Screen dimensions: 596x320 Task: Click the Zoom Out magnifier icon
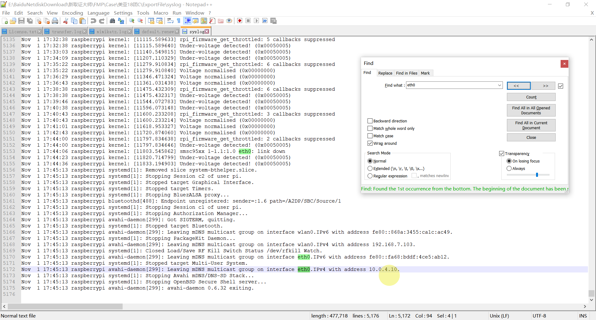(x=140, y=21)
